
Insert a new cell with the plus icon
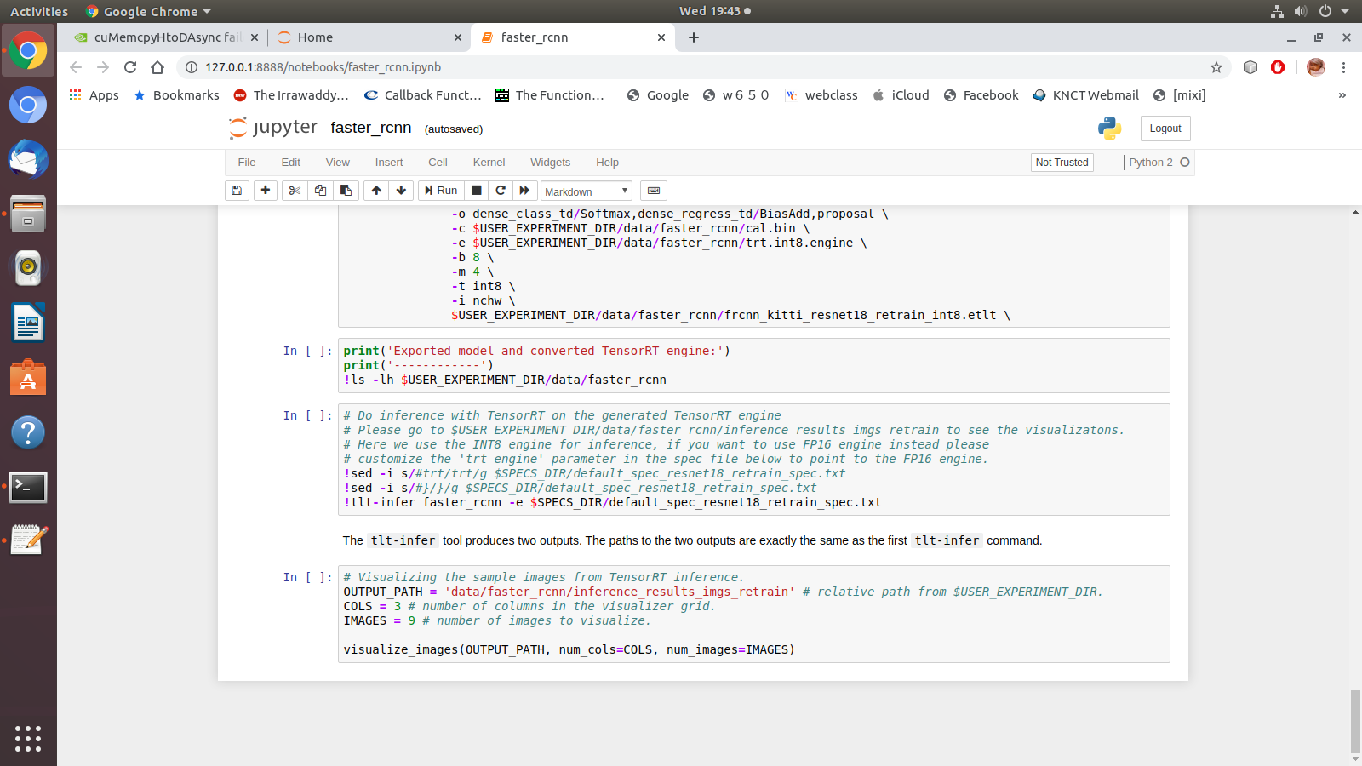point(265,190)
